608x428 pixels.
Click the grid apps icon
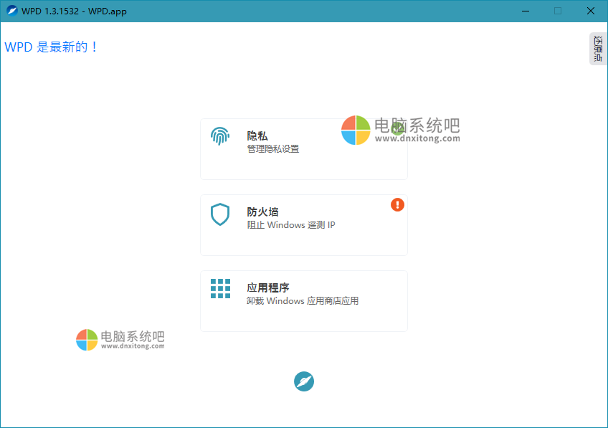220,288
